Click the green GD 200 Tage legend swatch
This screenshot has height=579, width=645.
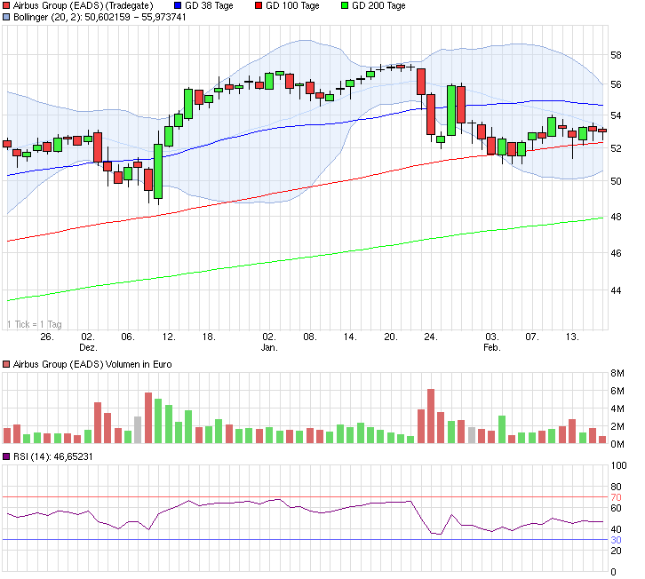346,6
